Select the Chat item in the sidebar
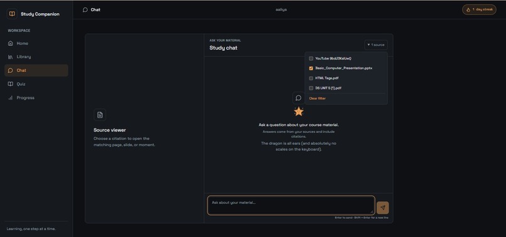Screen dimensions: 506x237 point(36,70)
